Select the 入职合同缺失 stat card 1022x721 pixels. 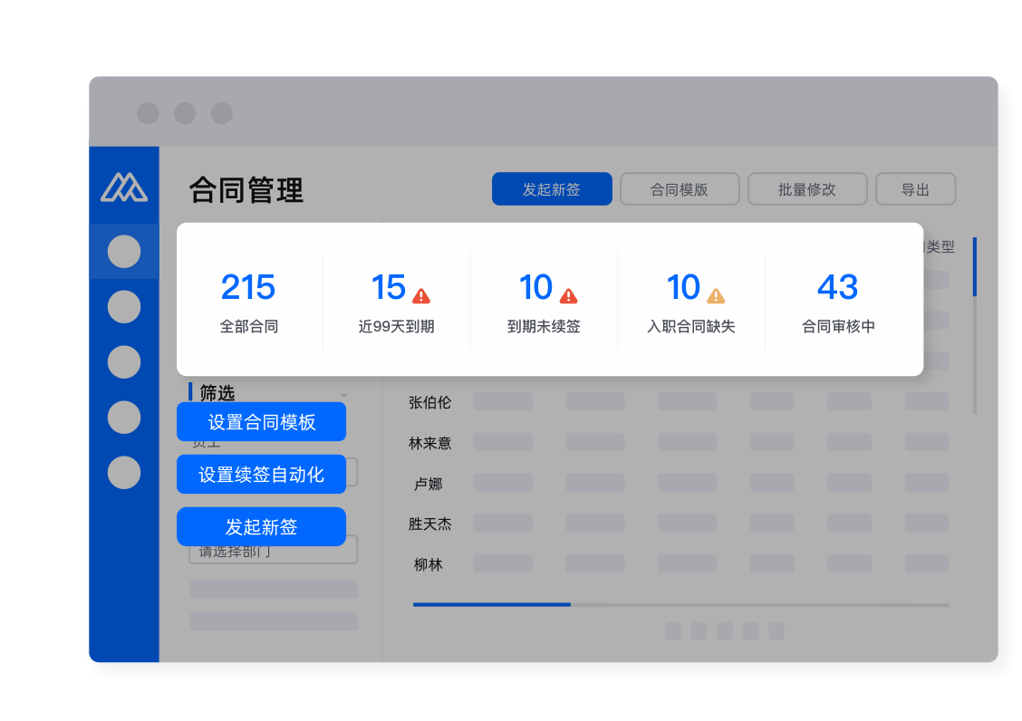pyautogui.click(x=690, y=300)
